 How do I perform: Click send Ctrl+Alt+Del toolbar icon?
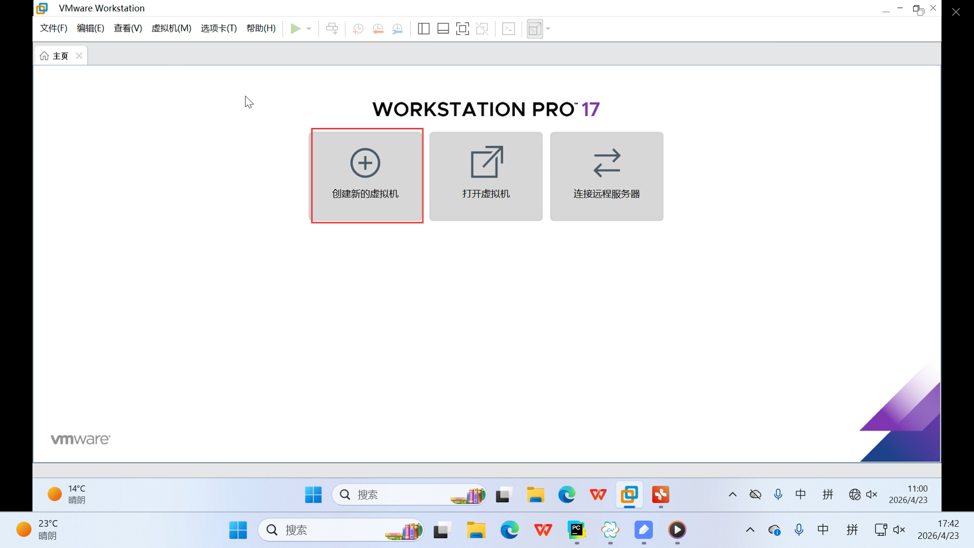click(332, 29)
